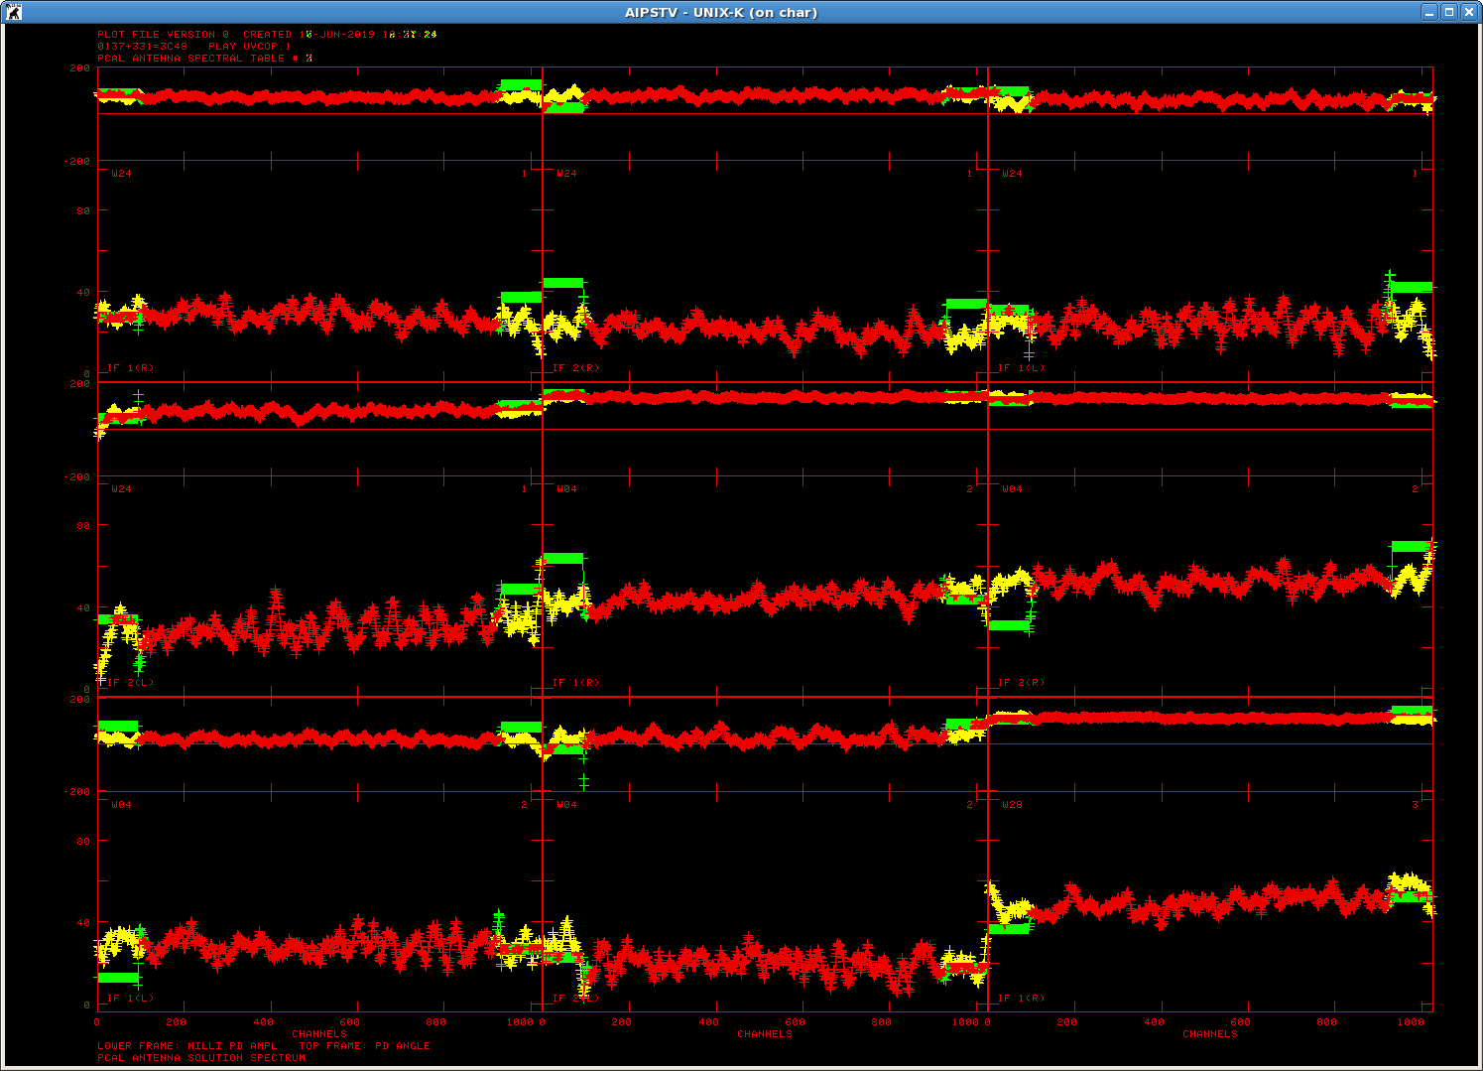
Task: Click the AIPSTV - UNIX-K title text
Action: pos(721,13)
